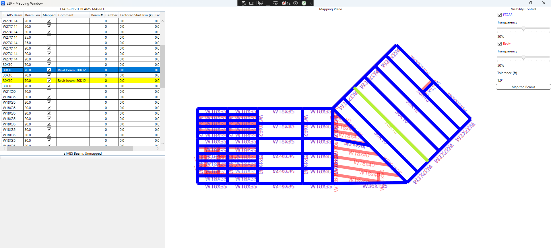This screenshot has height=248, width=551.
Task: Enable track focused element tool
Action: click(275, 3)
